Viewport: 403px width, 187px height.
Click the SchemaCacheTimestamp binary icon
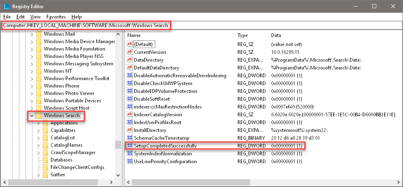130,138
